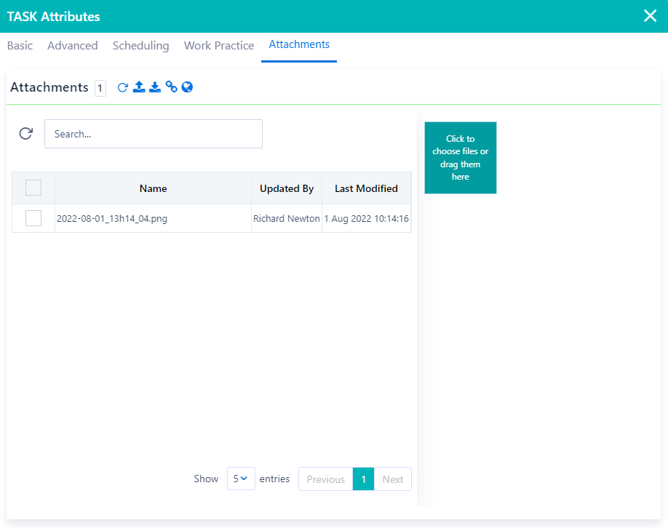Select the checkbox for 2022-08-01_13h14_04.png
Screen dimensions: 668x528
[33, 218]
